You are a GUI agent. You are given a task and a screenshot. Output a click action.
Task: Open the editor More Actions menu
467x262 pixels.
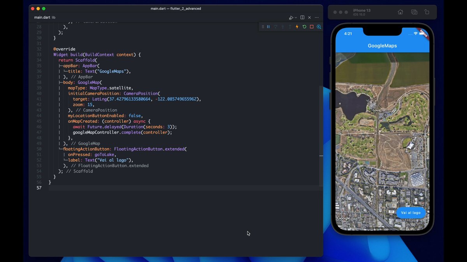coord(316,17)
